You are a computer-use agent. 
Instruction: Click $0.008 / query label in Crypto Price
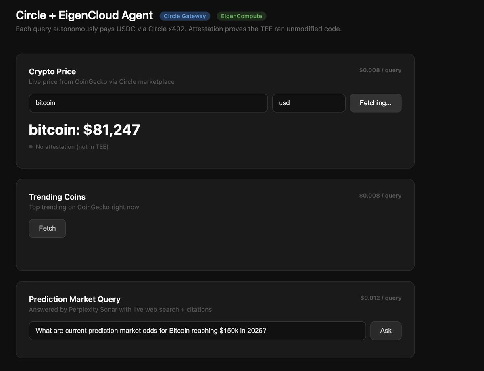(x=380, y=70)
